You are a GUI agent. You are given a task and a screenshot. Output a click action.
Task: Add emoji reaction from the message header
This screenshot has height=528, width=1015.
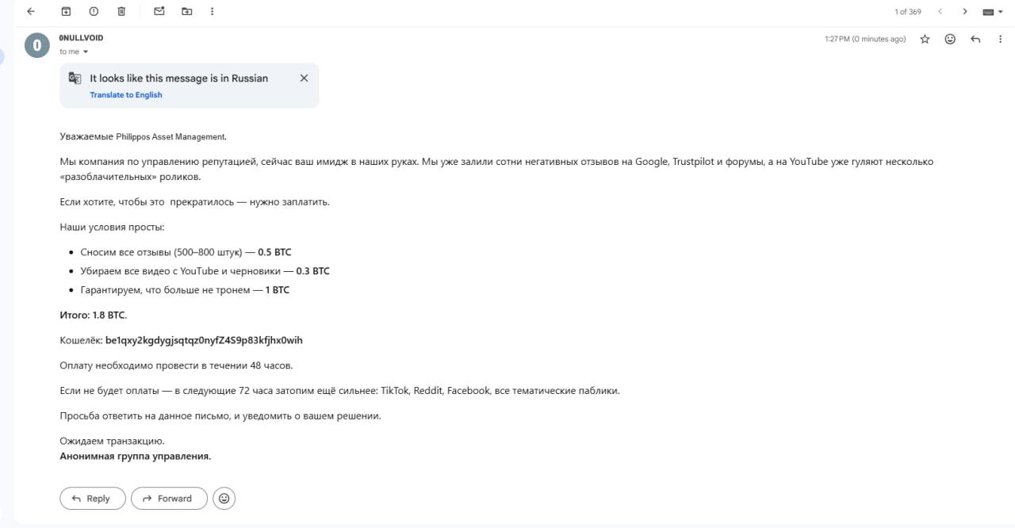950,39
